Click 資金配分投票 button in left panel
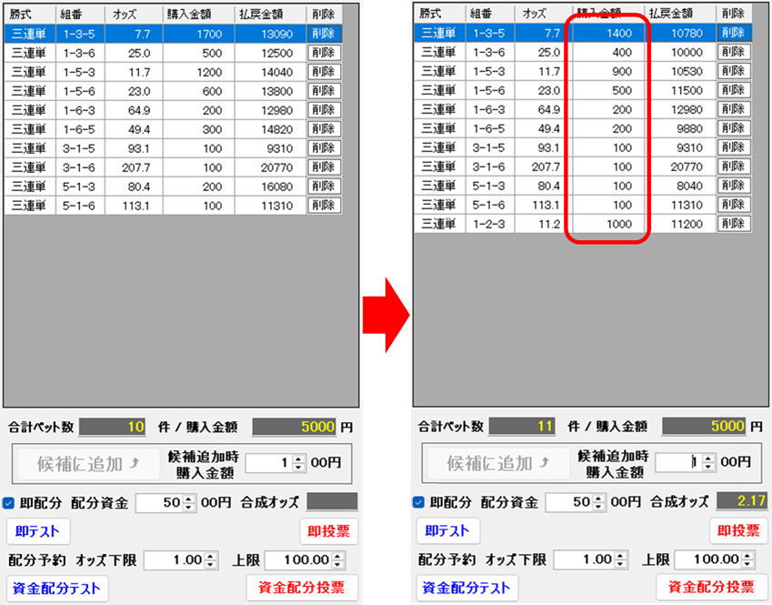The height and width of the screenshot is (605, 772). click(301, 588)
